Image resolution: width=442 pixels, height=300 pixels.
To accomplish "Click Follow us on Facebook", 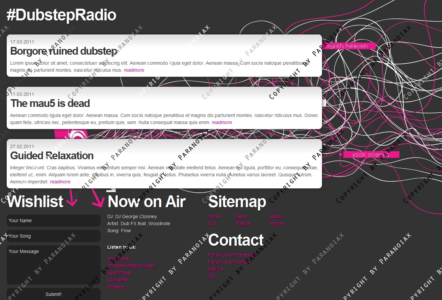I will pyautogui.click(x=232, y=255).
